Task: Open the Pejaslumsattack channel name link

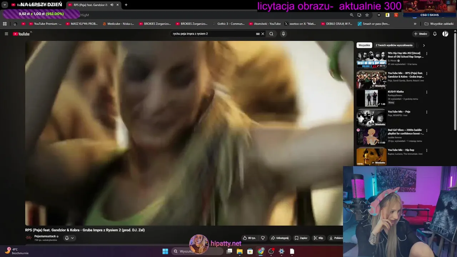Action: tap(45, 236)
